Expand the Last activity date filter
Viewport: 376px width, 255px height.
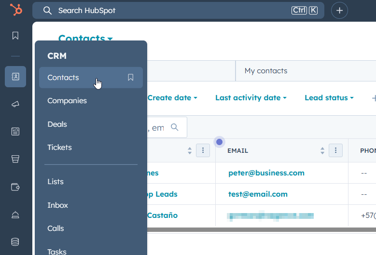coord(251,98)
